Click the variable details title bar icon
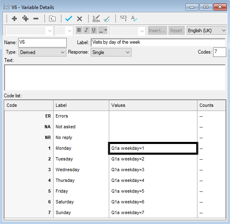230x224 pixels. 6,7
